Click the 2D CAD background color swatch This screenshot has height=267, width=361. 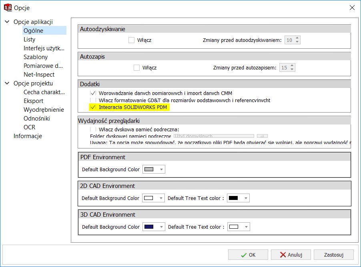click(148, 198)
